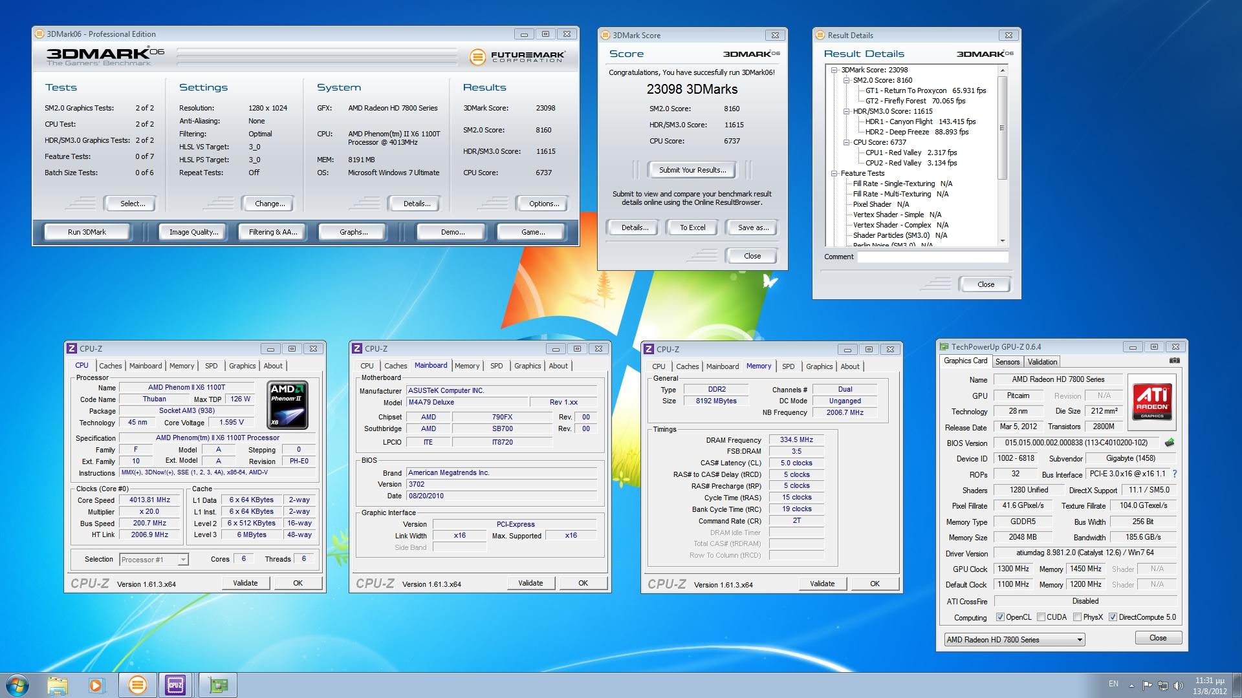Click the GPU-Z BIOS save chip icon
This screenshot has height=698, width=1242.
(x=1170, y=443)
